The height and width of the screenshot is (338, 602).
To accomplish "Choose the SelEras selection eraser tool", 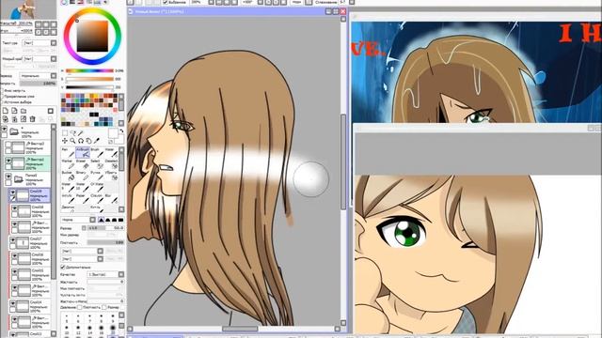I will (111, 164).
